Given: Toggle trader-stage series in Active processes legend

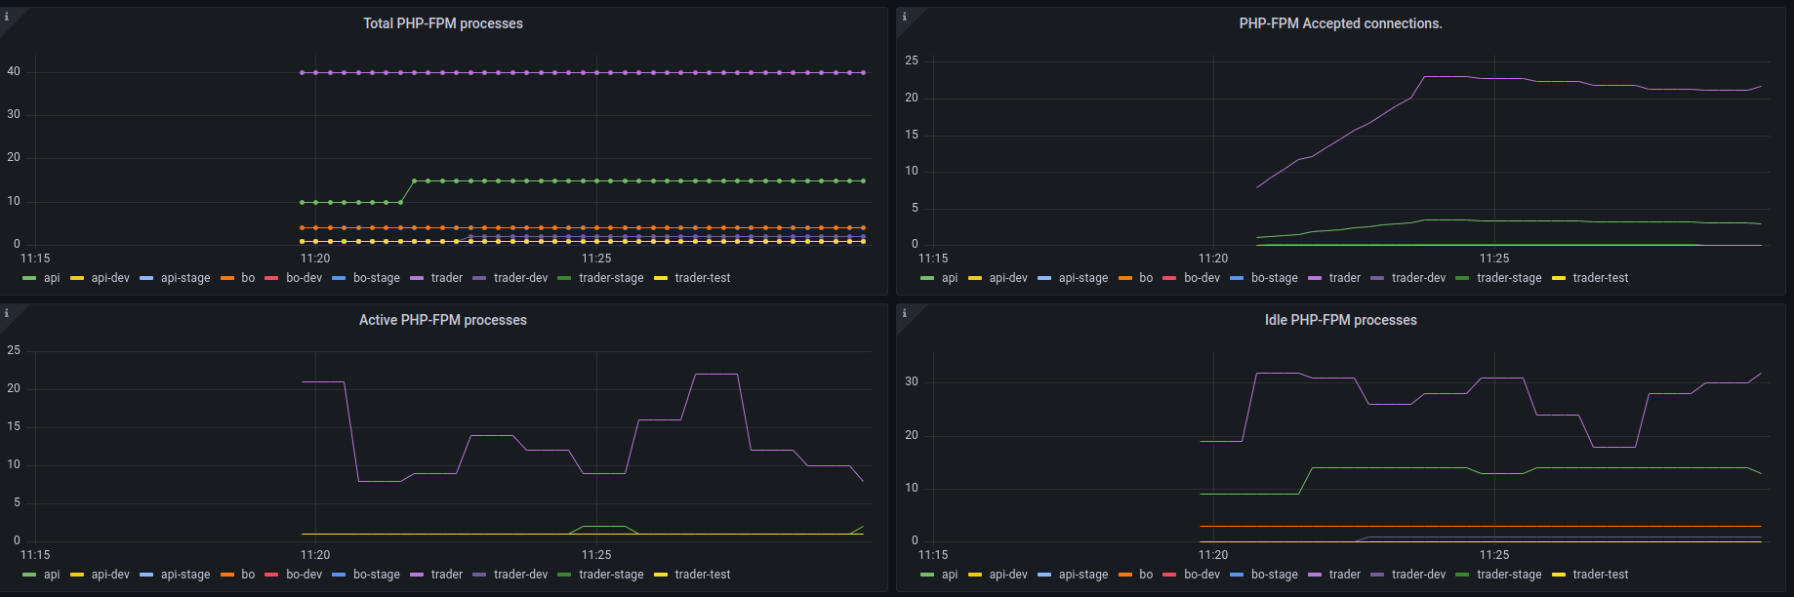Looking at the screenshot, I should point(611,575).
